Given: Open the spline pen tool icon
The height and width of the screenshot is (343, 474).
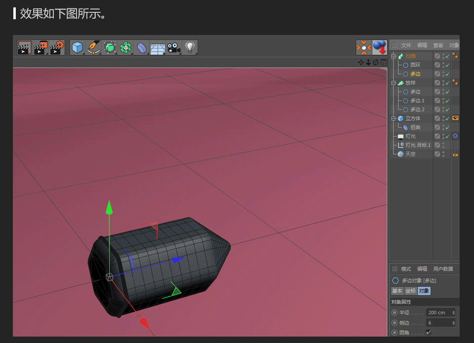Looking at the screenshot, I should point(93,47).
